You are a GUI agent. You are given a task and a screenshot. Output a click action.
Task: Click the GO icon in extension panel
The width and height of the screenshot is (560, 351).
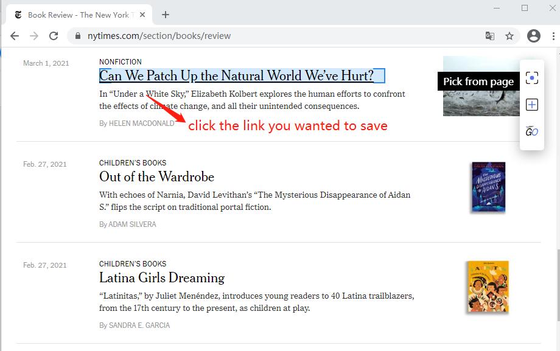[532, 131]
